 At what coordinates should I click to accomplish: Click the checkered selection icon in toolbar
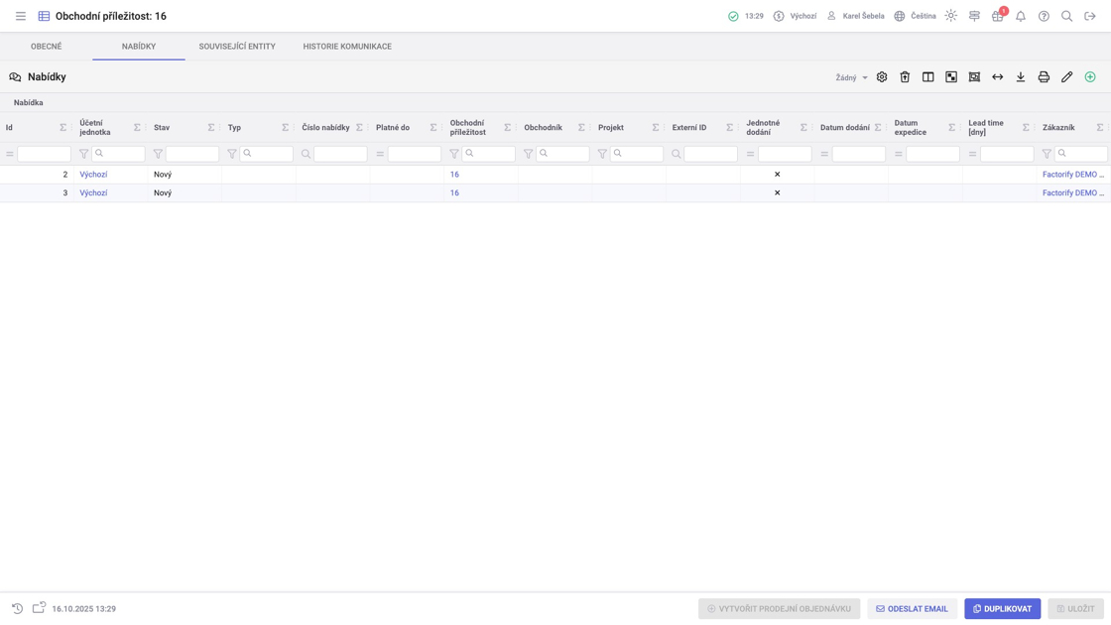click(x=951, y=76)
